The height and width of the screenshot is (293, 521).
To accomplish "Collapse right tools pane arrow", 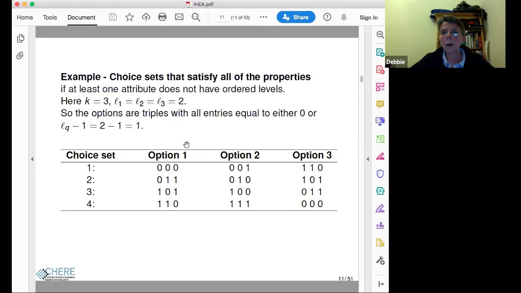I will pyautogui.click(x=368, y=159).
